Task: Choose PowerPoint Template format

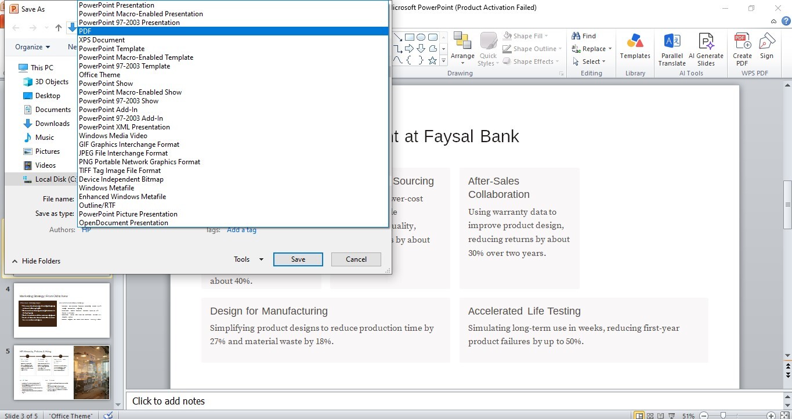Action: tap(233, 49)
